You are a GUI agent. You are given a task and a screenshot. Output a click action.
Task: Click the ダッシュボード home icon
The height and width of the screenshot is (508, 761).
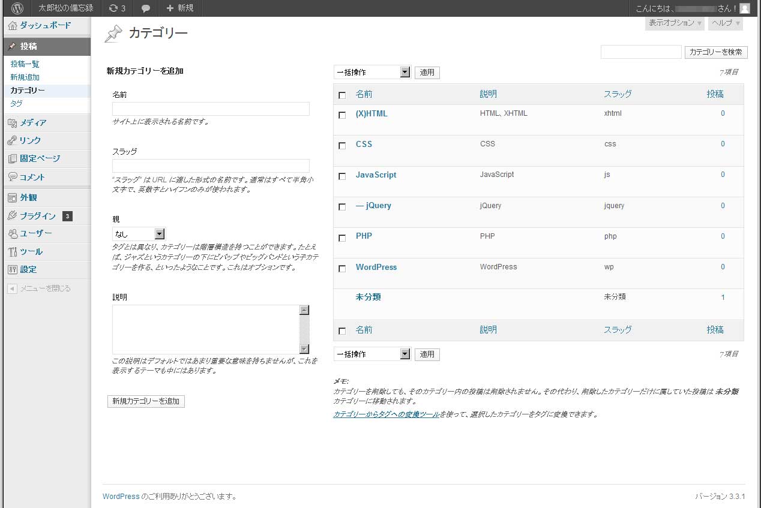click(13, 26)
